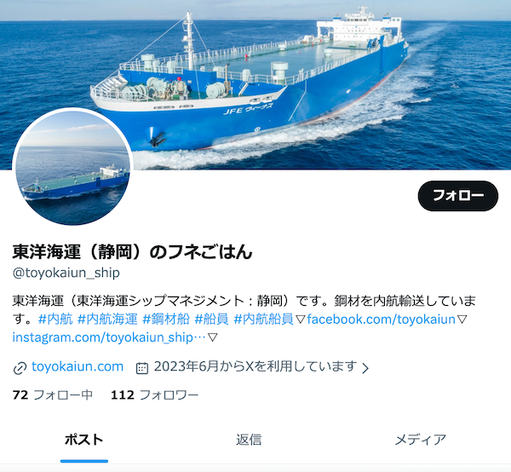View the 112 フォロワー followers list
The width and height of the screenshot is (511, 472).
click(x=155, y=395)
